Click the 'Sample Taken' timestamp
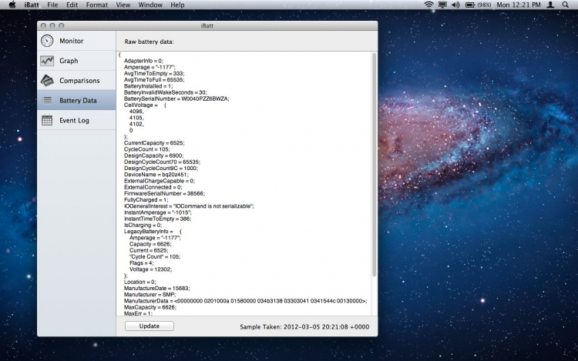The image size is (578, 361). coord(304,327)
